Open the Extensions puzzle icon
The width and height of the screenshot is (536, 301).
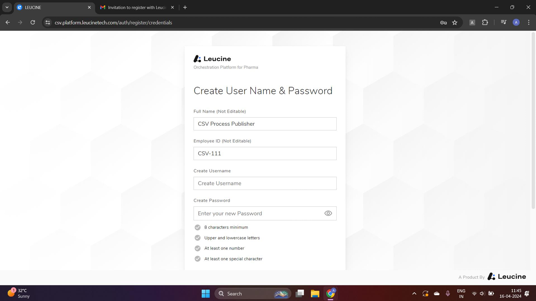click(x=485, y=23)
